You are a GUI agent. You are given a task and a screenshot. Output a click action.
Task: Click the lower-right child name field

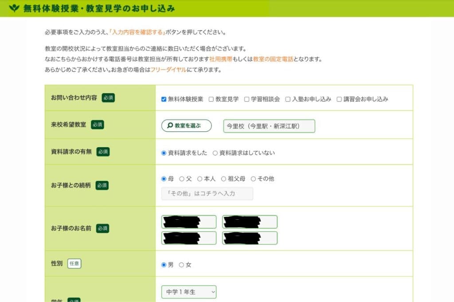(250, 238)
